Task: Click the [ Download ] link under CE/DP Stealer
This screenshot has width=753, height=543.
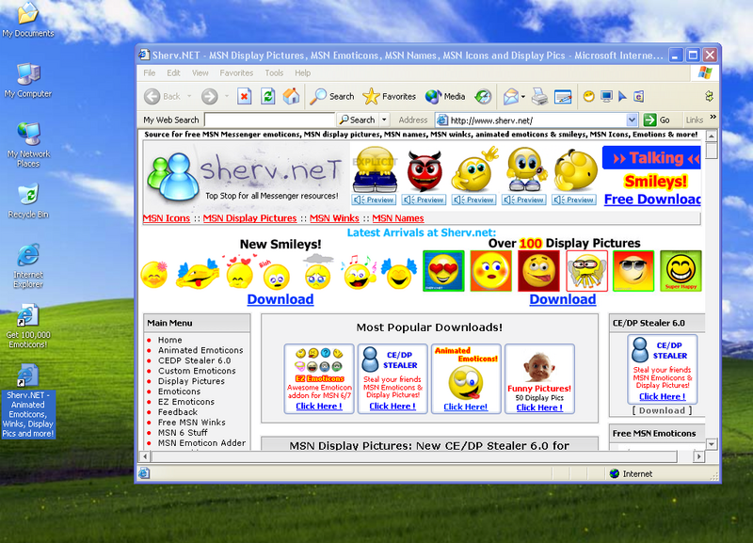Action: click(x=662, y=410)
